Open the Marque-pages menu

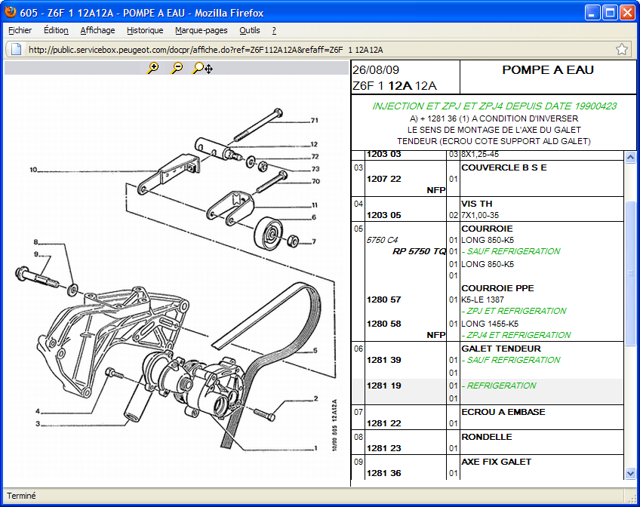[201, 30]
